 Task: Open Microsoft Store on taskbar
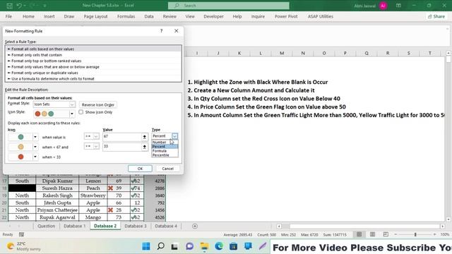coord(234,246)
